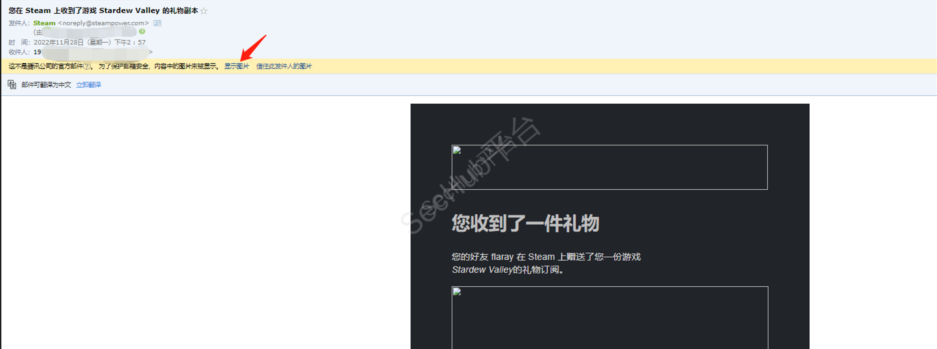Click broken image icon in lower placeholder
Image resolution: width=937 pixels, height=349 pixels.
point(457,292)
